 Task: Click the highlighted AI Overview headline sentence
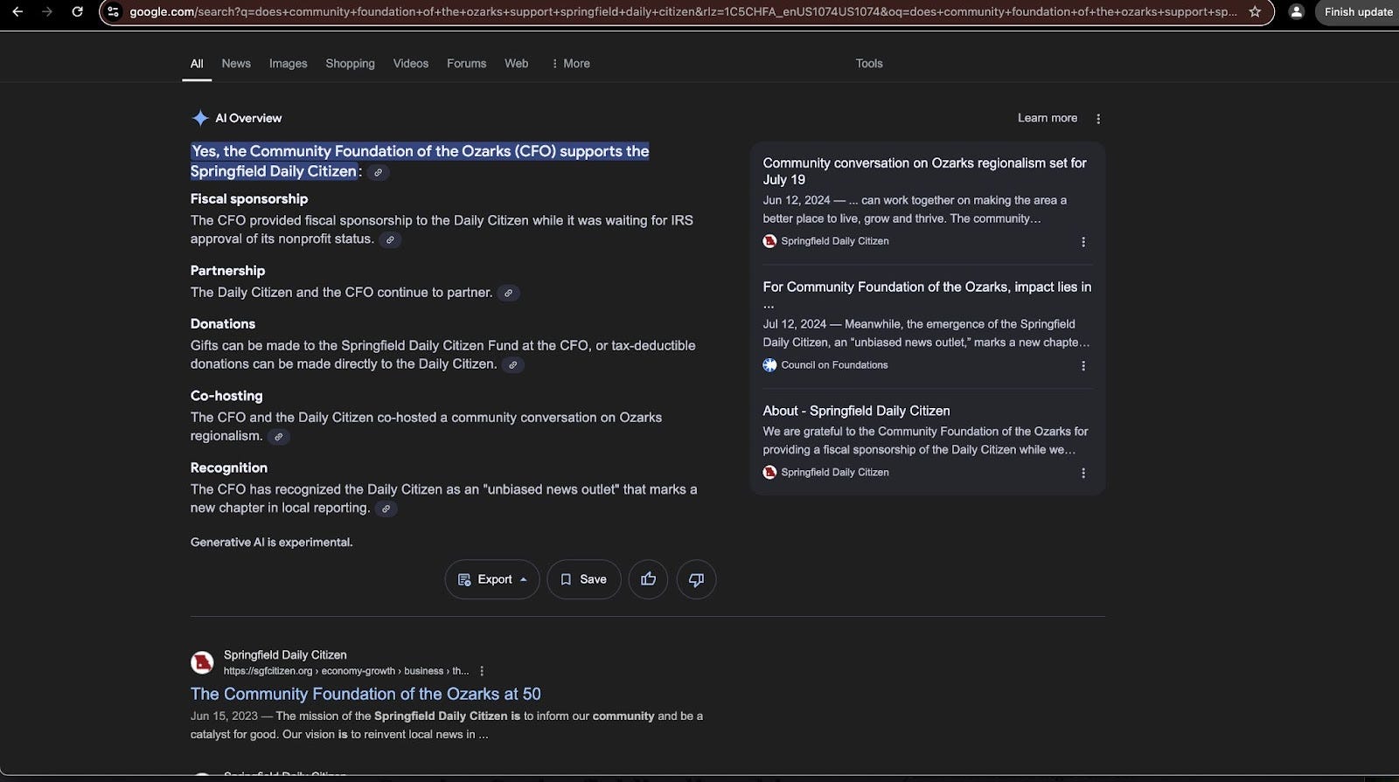click(420, 162)
